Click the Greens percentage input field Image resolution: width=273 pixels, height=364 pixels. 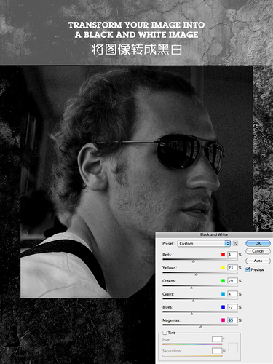point(232,281)
